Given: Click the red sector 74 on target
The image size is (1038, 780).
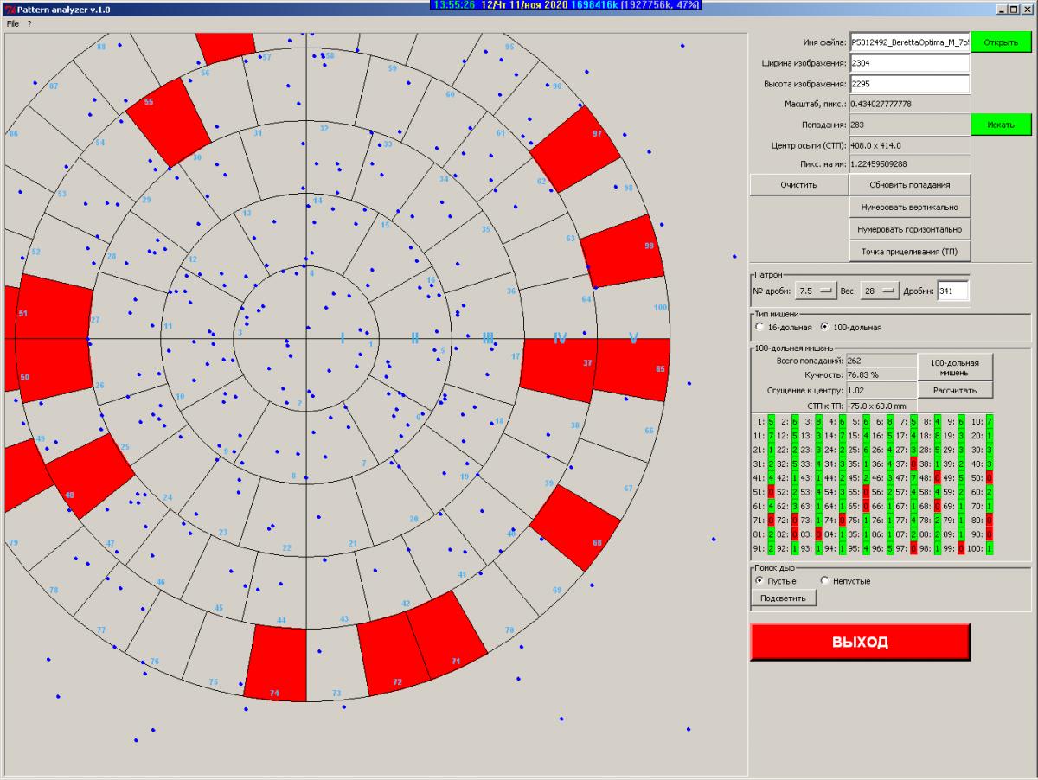Looking at the screenshot, I should pos(277,662).
